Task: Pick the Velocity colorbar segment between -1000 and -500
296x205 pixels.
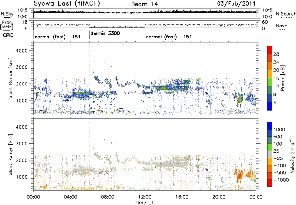Action: tap(270, 176)
